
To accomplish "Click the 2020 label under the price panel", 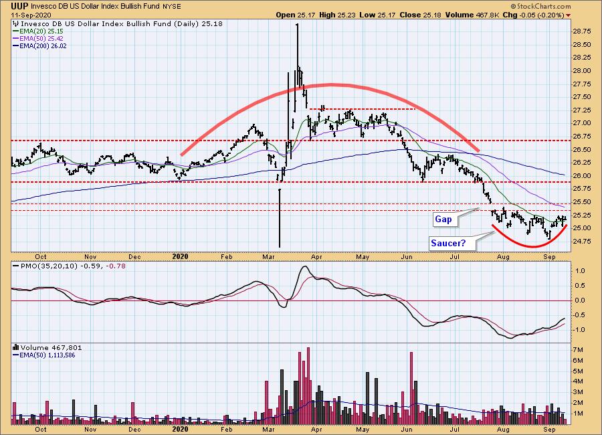I will click(180, 257).
